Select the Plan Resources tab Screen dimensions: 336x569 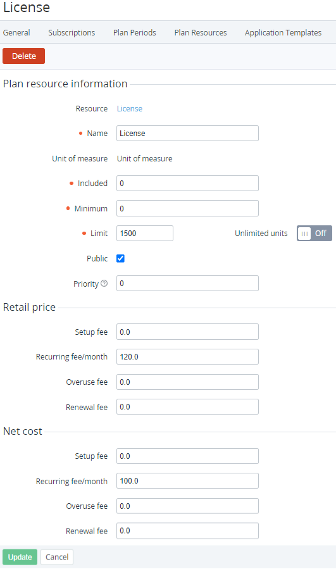pos(201,33)
